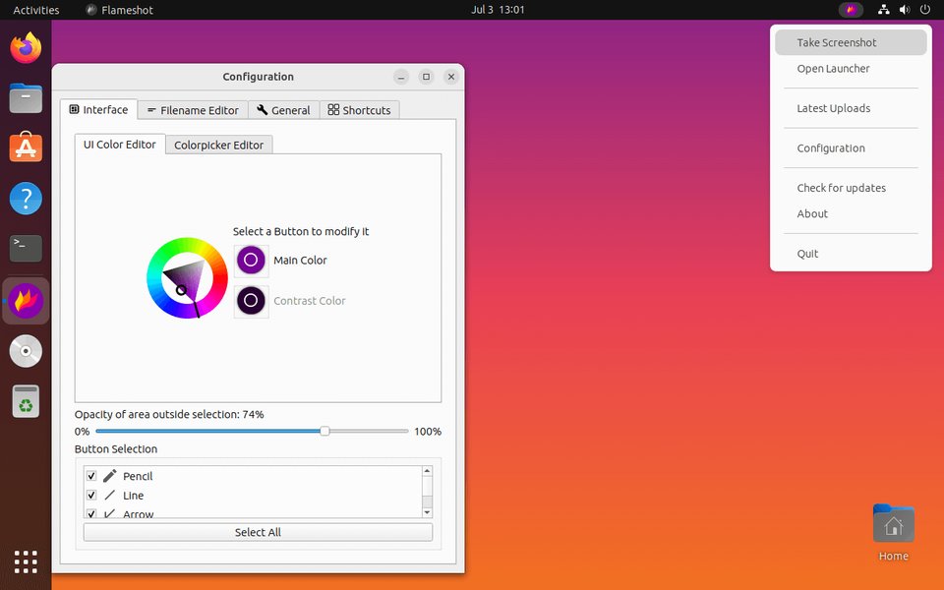Click the button list scroll-up arrow
Viewport: 944px width, 590px height.
coord(427,471)
